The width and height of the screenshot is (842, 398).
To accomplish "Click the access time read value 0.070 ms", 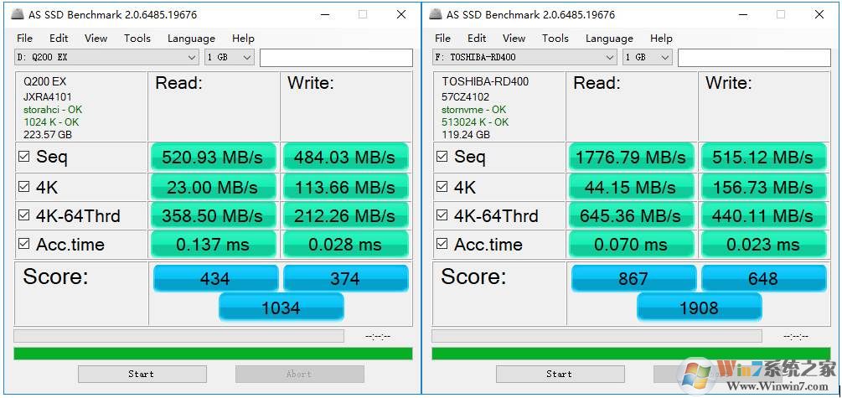I will tap(631, 245).
